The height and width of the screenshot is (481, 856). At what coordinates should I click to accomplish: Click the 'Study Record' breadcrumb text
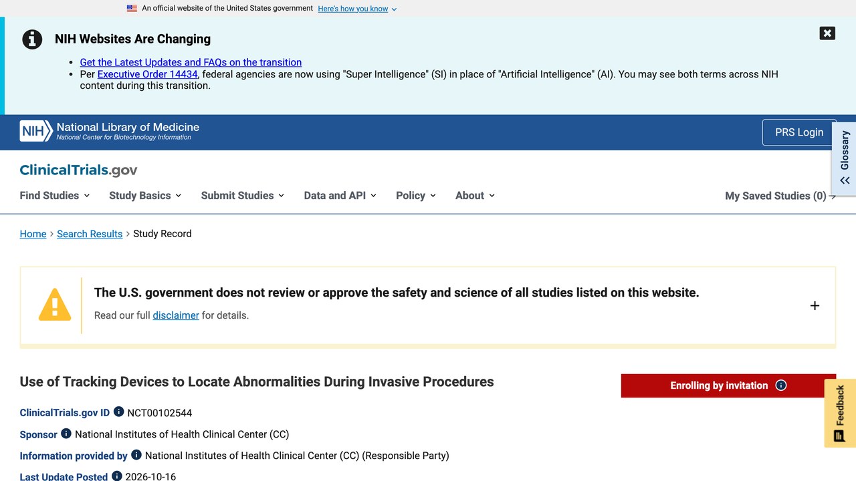tap(163, 234)
